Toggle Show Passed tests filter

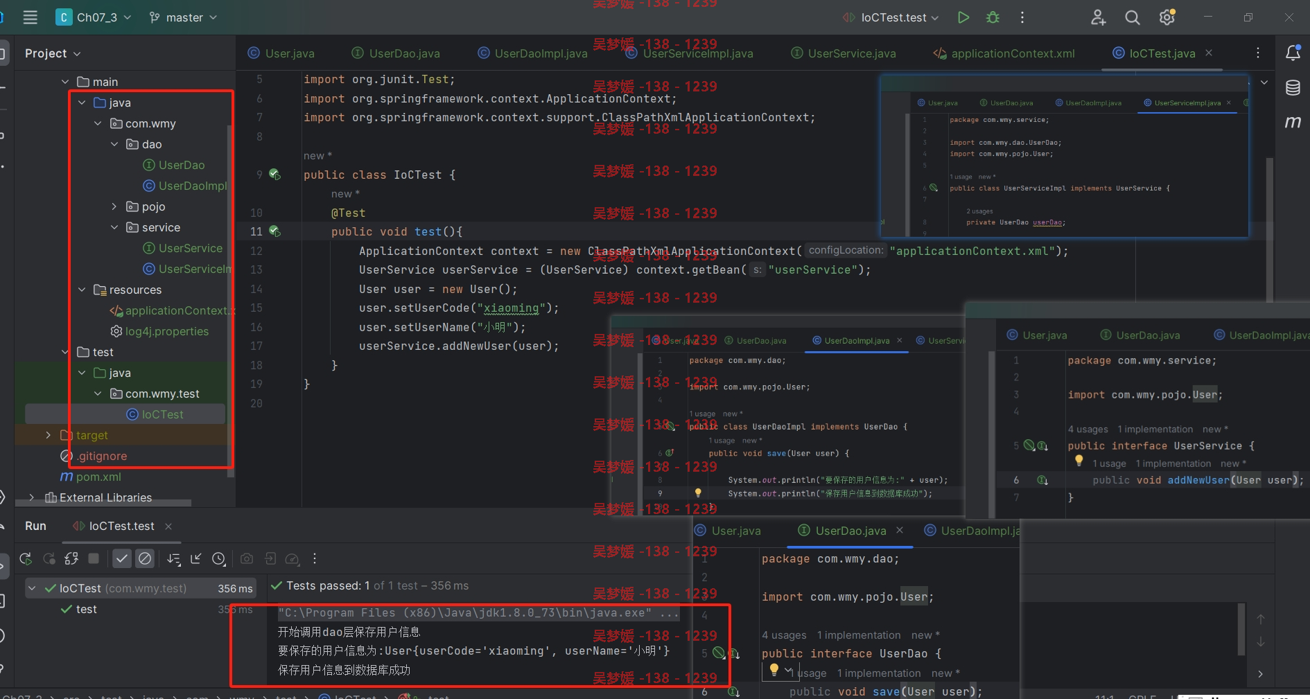pos(122,558)
